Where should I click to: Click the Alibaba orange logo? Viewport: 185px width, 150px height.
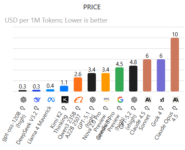[79, 100]
